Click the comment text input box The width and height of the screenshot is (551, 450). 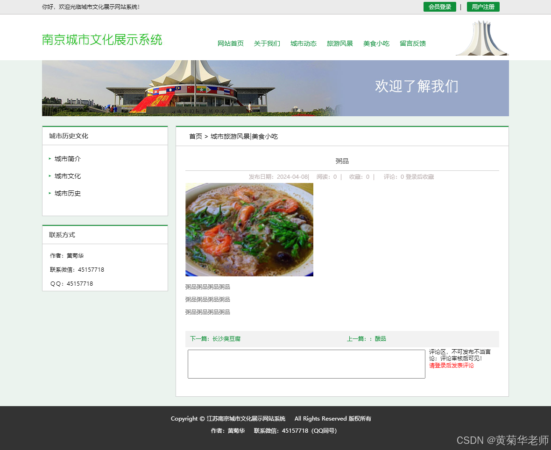(x=306, y=364)
